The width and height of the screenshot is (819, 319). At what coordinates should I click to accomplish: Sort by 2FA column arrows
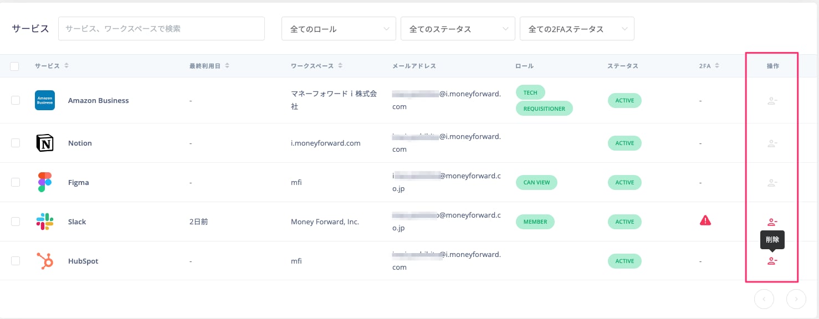click(x=717, y=66)
